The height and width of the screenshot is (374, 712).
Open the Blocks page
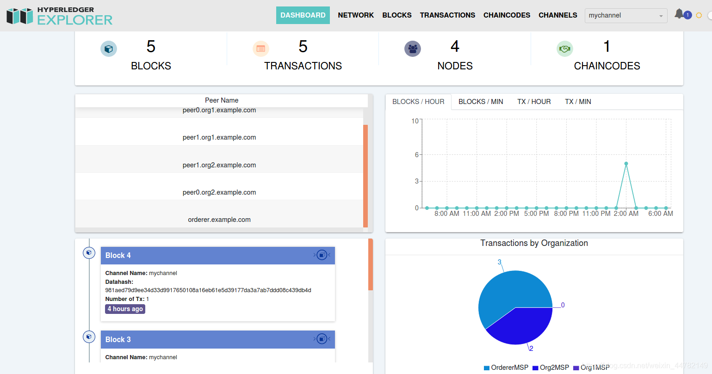pyautogui.click(x=397, y=15)
